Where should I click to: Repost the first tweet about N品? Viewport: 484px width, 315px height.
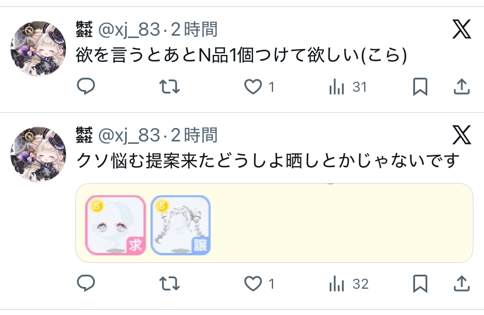(169, 86)
